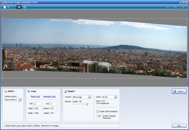Open the Scale percentage dropdown

point(109,97)
